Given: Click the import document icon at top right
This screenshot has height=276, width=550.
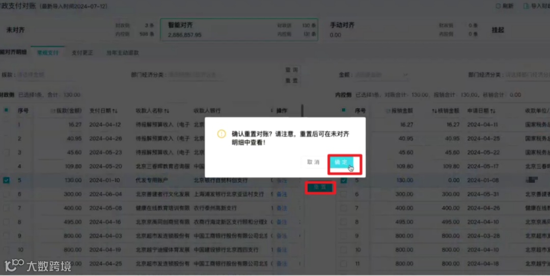Looking at the screenshot, I should [x=526, y=6].
